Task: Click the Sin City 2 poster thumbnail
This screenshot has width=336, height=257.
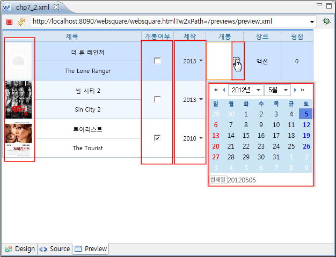Action: [x=19, y=100]
